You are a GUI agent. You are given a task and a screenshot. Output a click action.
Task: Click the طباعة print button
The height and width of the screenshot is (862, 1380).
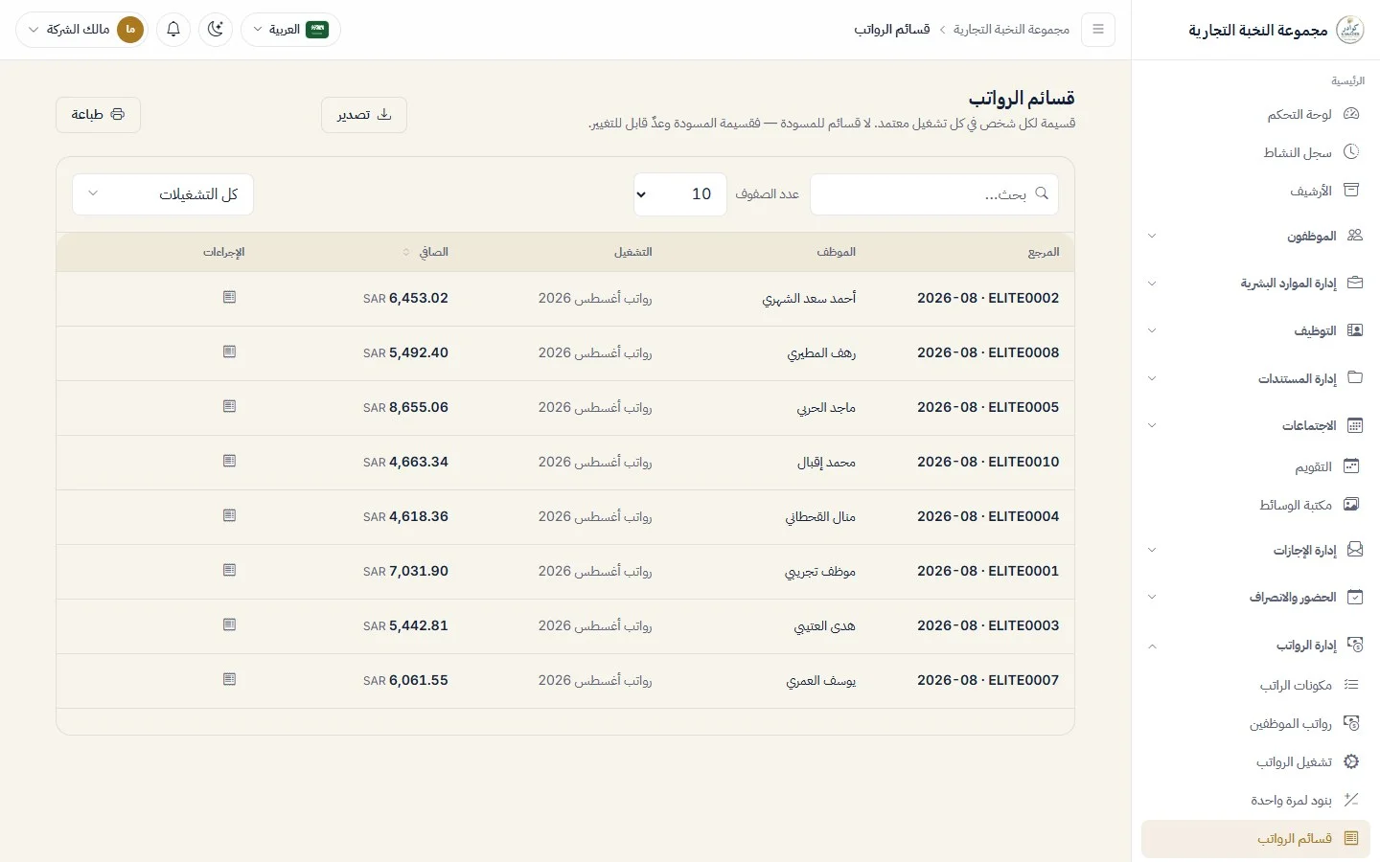coord(98,115)
